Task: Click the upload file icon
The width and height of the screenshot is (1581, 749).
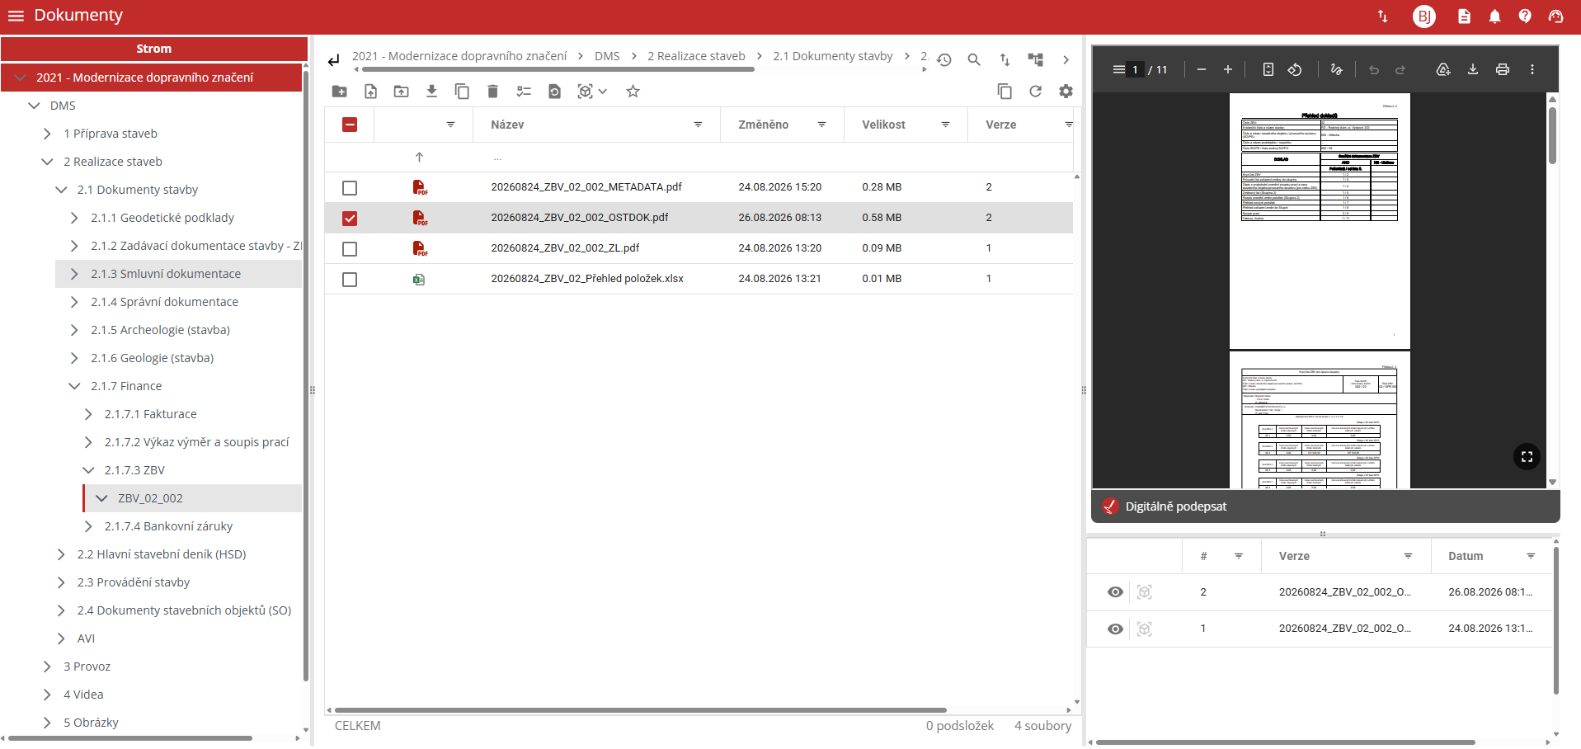Action: click(370, 92)
